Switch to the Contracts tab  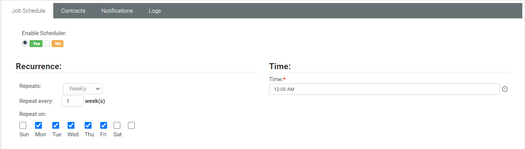click(73, 11)
